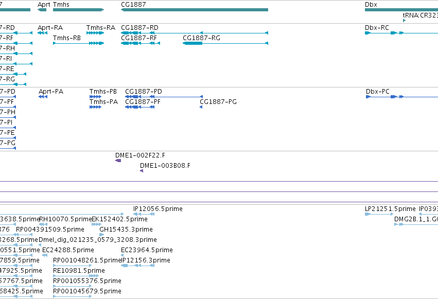Image resolution: width=438 pixels, height=299 pixels.
Task: Click the Tmhs-PA protein arrows
Action: 95,107
